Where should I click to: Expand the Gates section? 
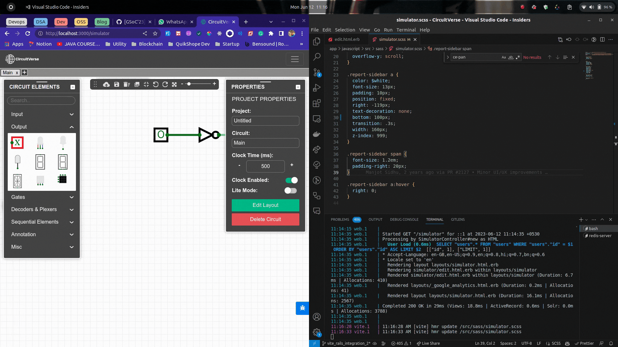[x=42, y=197]
